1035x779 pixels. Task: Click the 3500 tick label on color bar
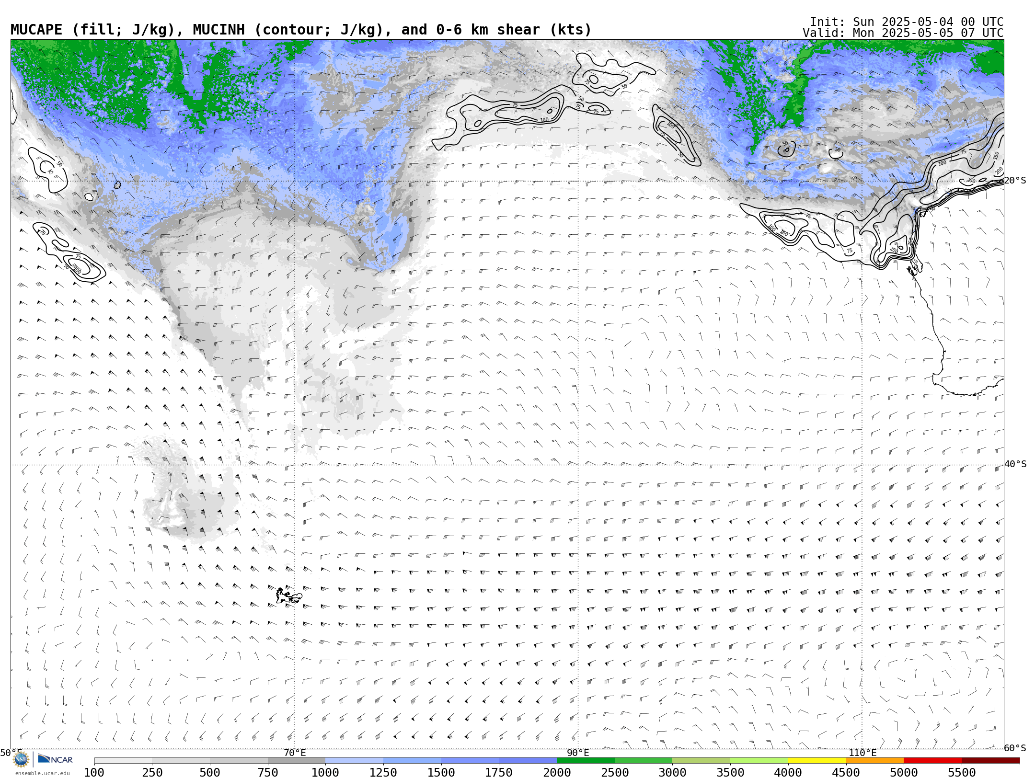tap(730, 772)
